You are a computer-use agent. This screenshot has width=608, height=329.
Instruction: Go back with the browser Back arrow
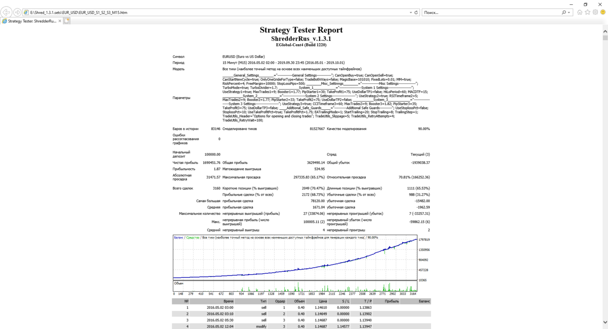[7, 12]
